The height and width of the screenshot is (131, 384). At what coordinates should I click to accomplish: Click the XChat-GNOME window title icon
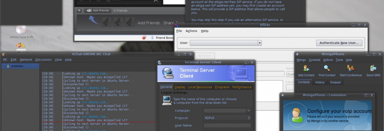(x=3, y=54)
